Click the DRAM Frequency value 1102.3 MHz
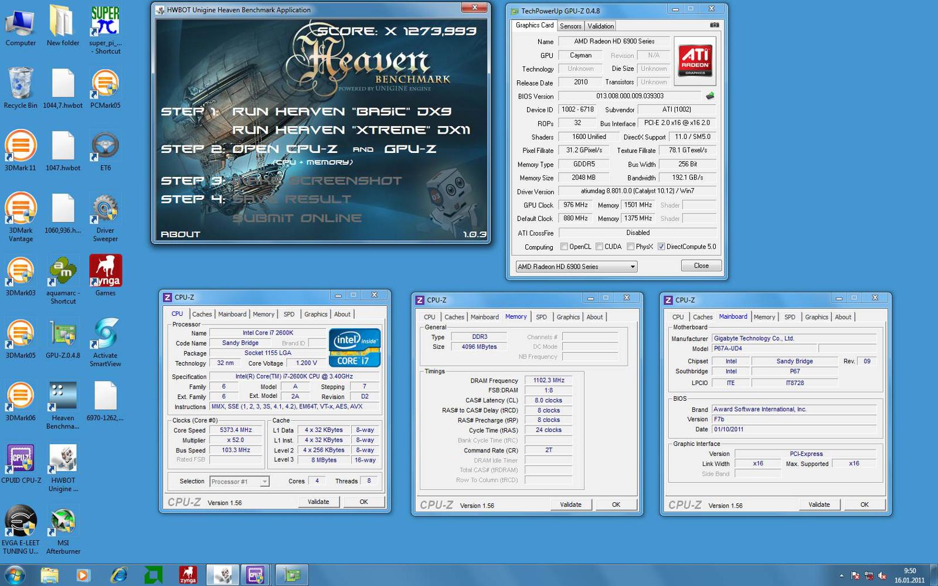The width and height of the screenshot is (938, 586). [548, 380]
